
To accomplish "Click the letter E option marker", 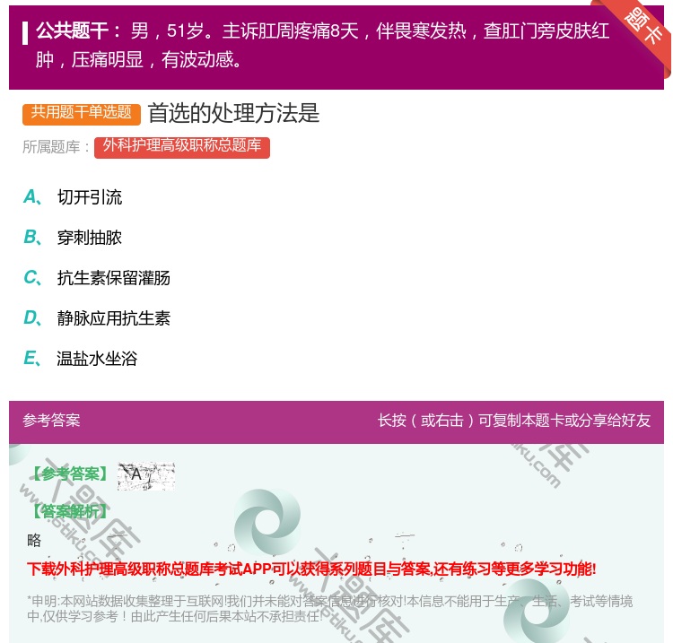I will pyautogui.click(x=31, y=359).
